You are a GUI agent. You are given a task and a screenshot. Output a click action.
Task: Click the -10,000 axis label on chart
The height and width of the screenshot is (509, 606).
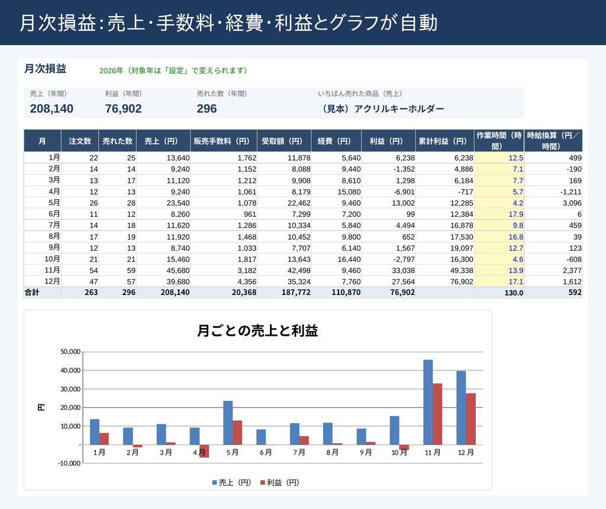69,463
